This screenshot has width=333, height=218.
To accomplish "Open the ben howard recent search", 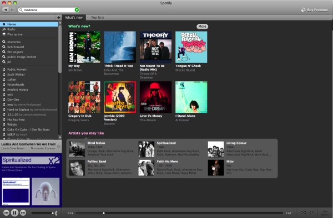I will pyautogui.click(x=29, y=47).
